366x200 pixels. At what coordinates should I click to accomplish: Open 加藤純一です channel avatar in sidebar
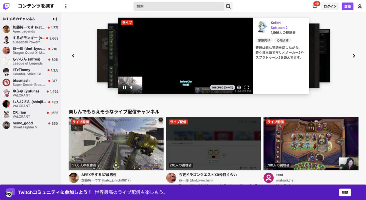point(6,29)
